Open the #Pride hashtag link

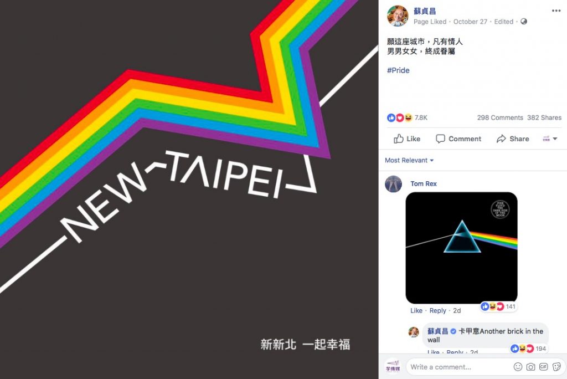(x=398, y=70)
